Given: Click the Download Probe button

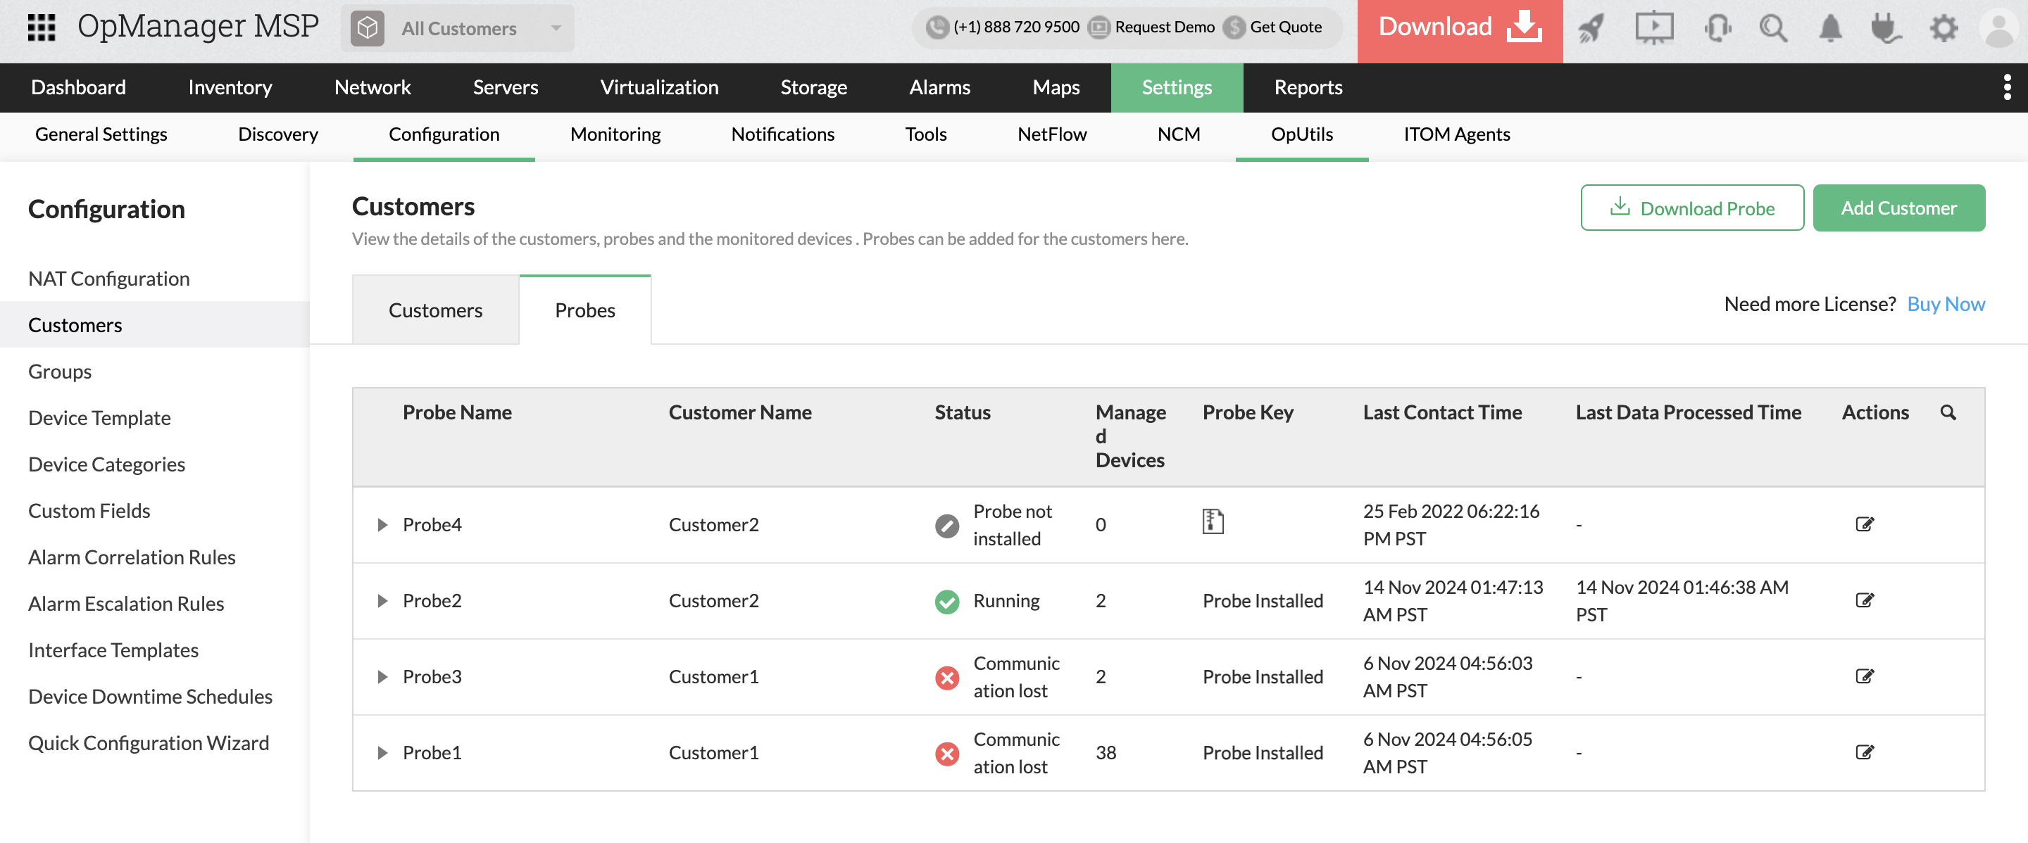Looking at the screenshot, I should point(1692,208).
